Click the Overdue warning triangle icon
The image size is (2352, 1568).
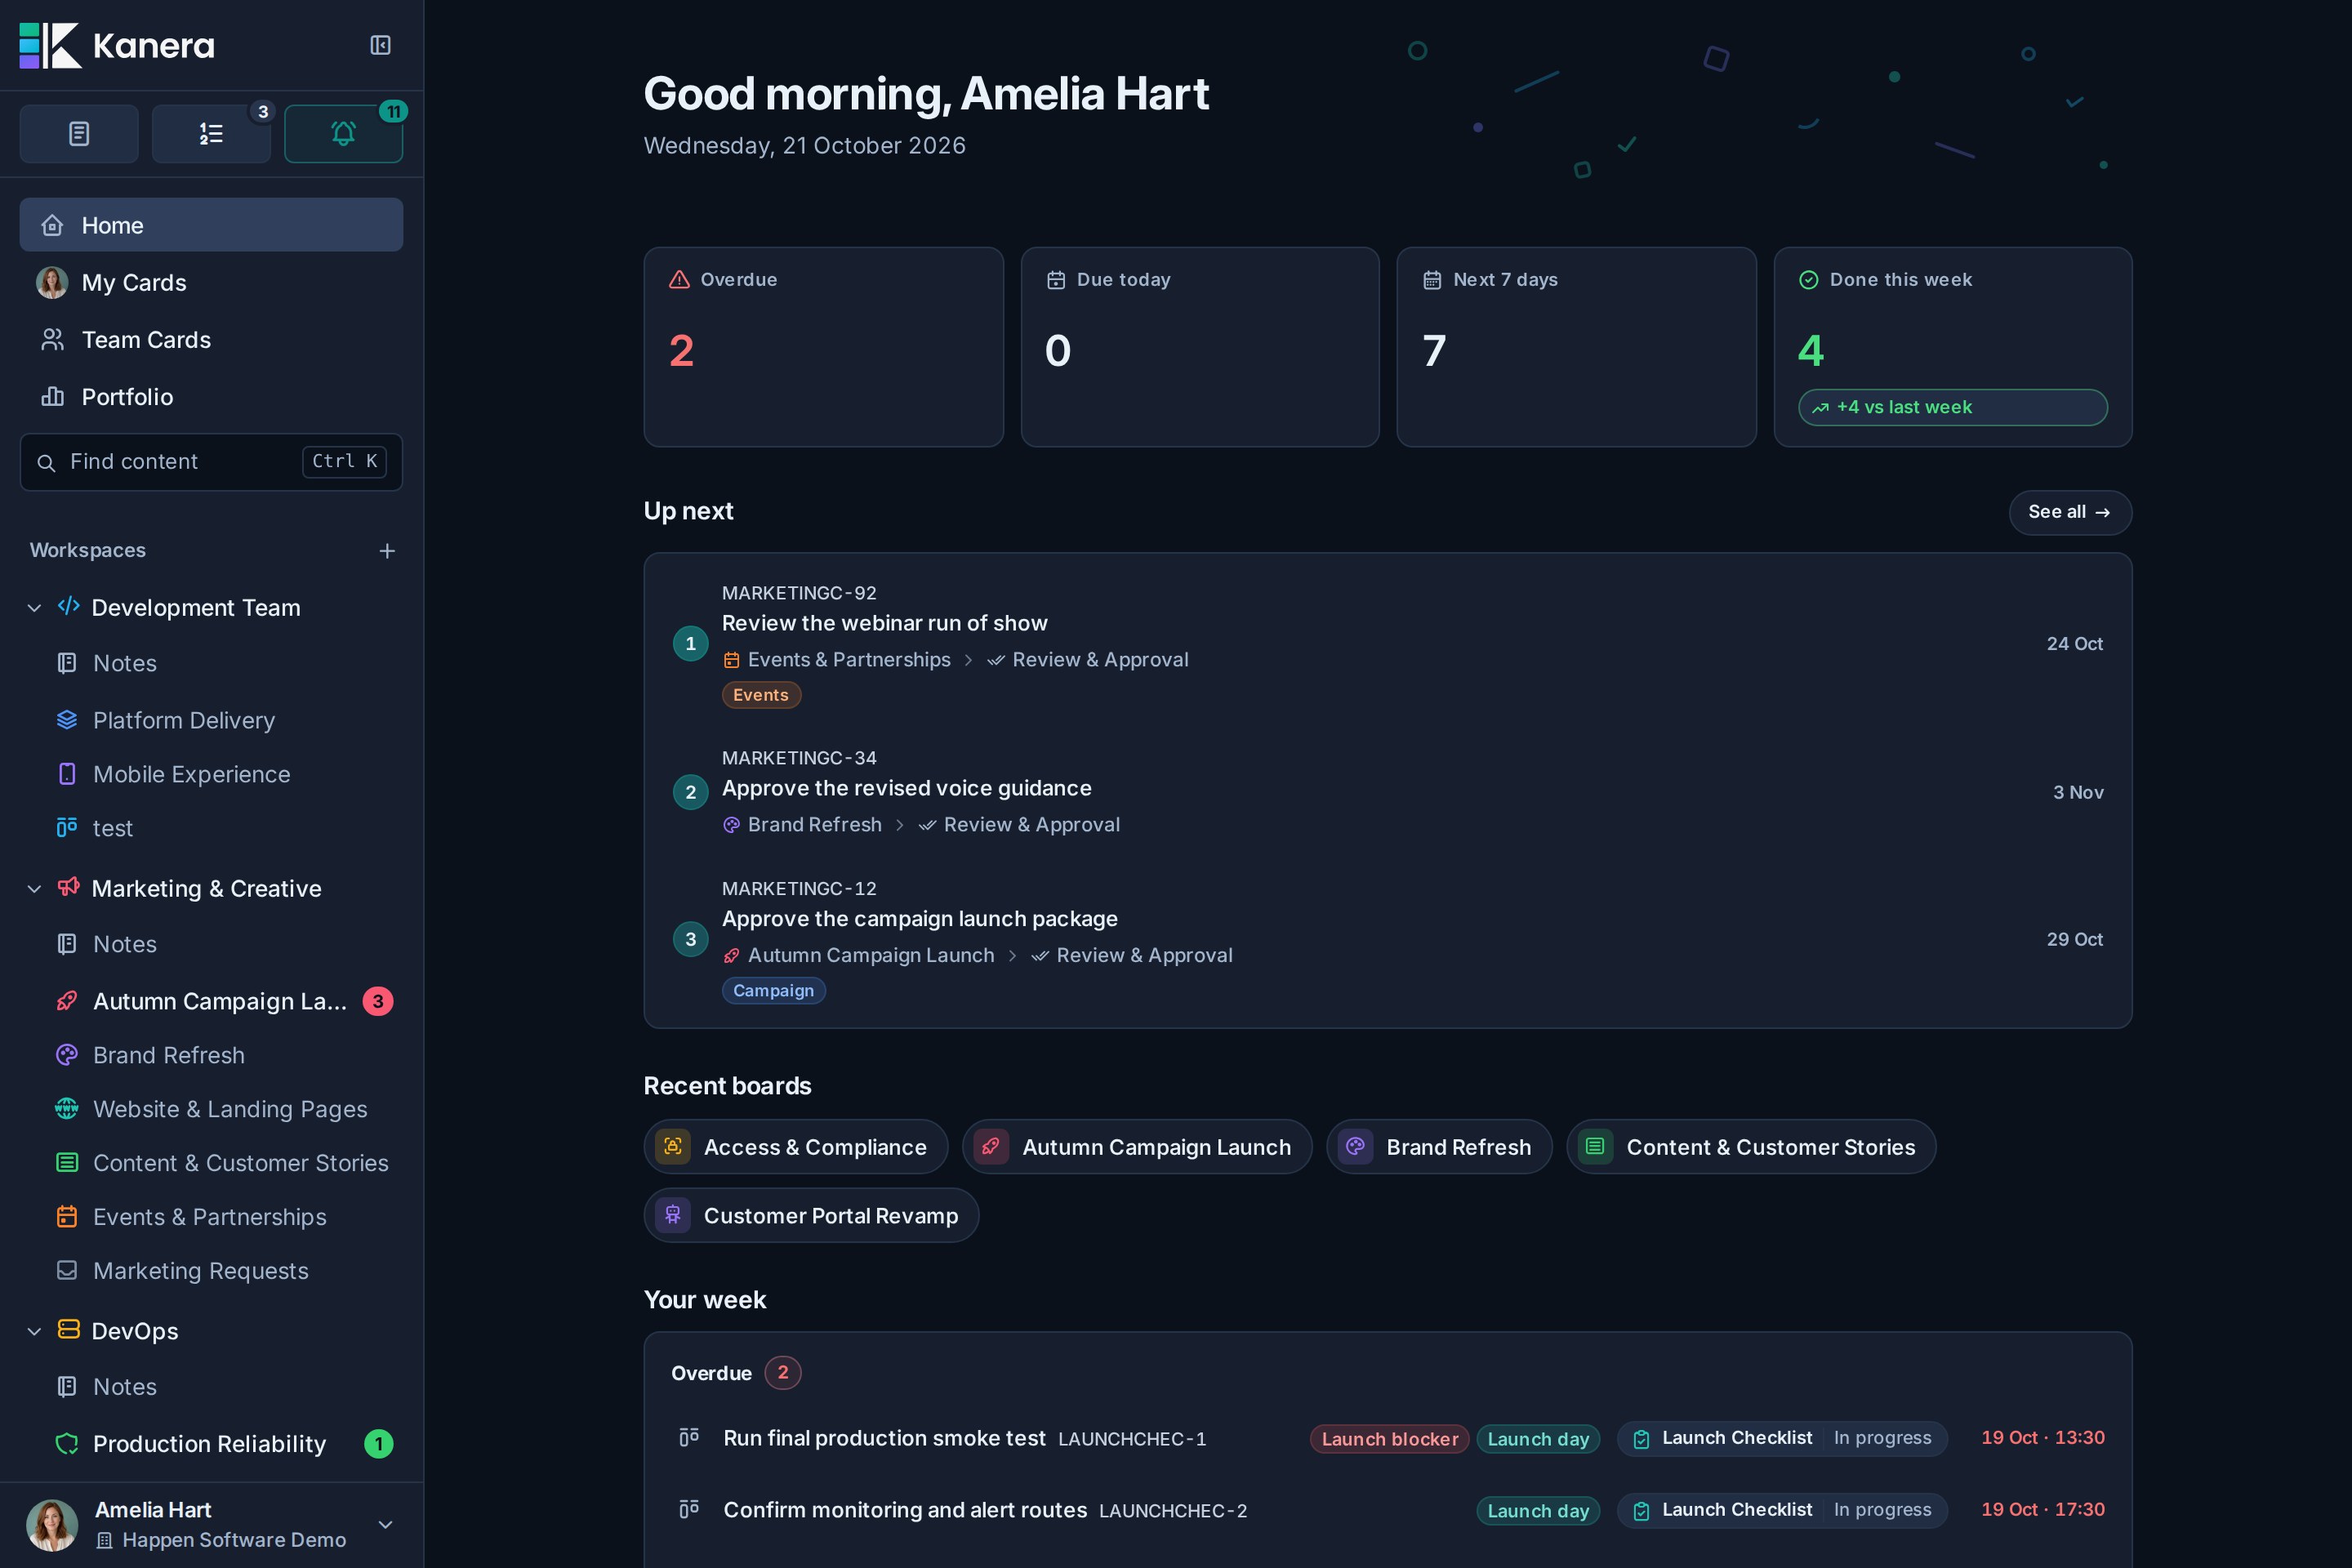(x=679, y=280)
